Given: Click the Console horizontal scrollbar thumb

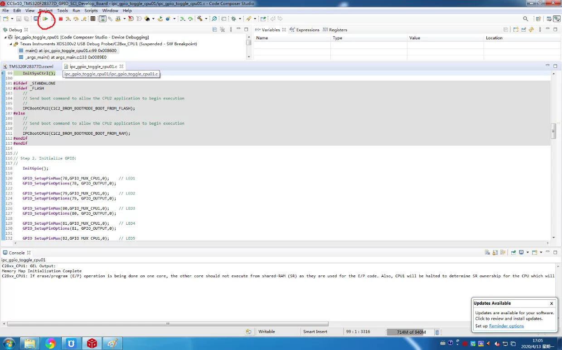Looking at the screenshot, I should pyautogui.click(x=168, y=324).
